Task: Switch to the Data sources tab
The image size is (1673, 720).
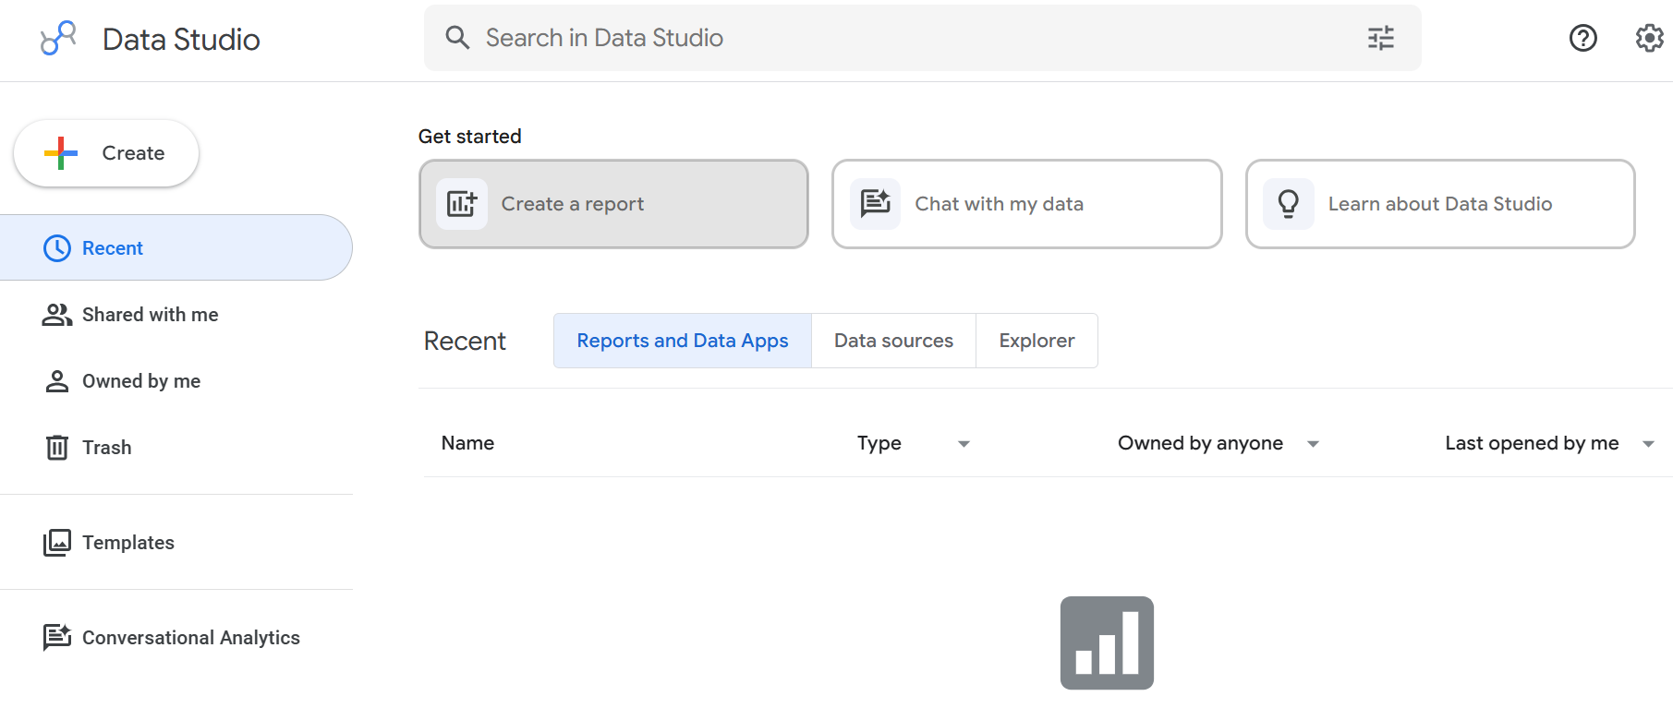Action: click(x=893, y=341)
